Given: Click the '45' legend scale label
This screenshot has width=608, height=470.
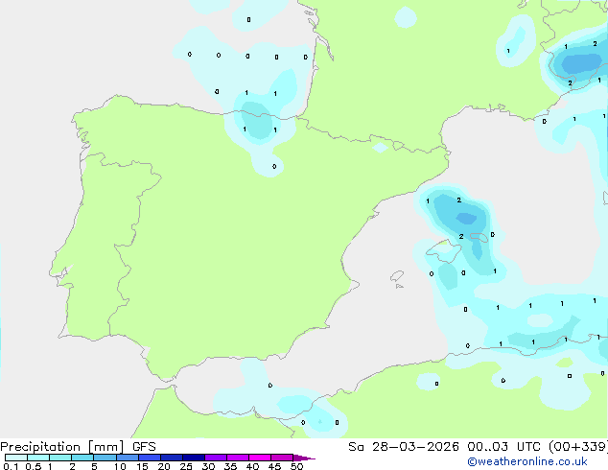Looking at the screenshot, I should click(x=274, y=466).
